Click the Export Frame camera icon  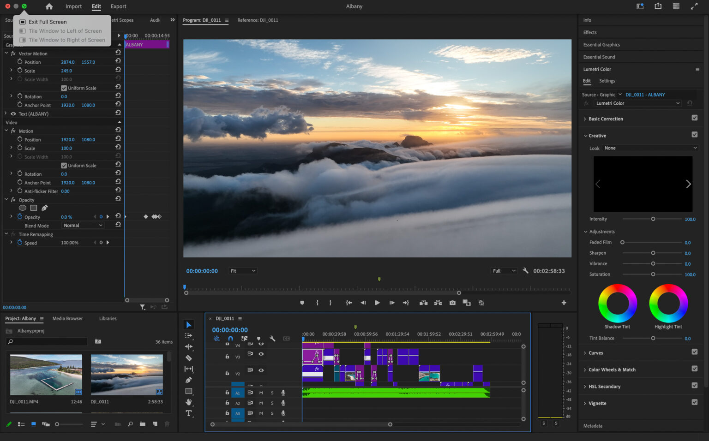(452, 303)
